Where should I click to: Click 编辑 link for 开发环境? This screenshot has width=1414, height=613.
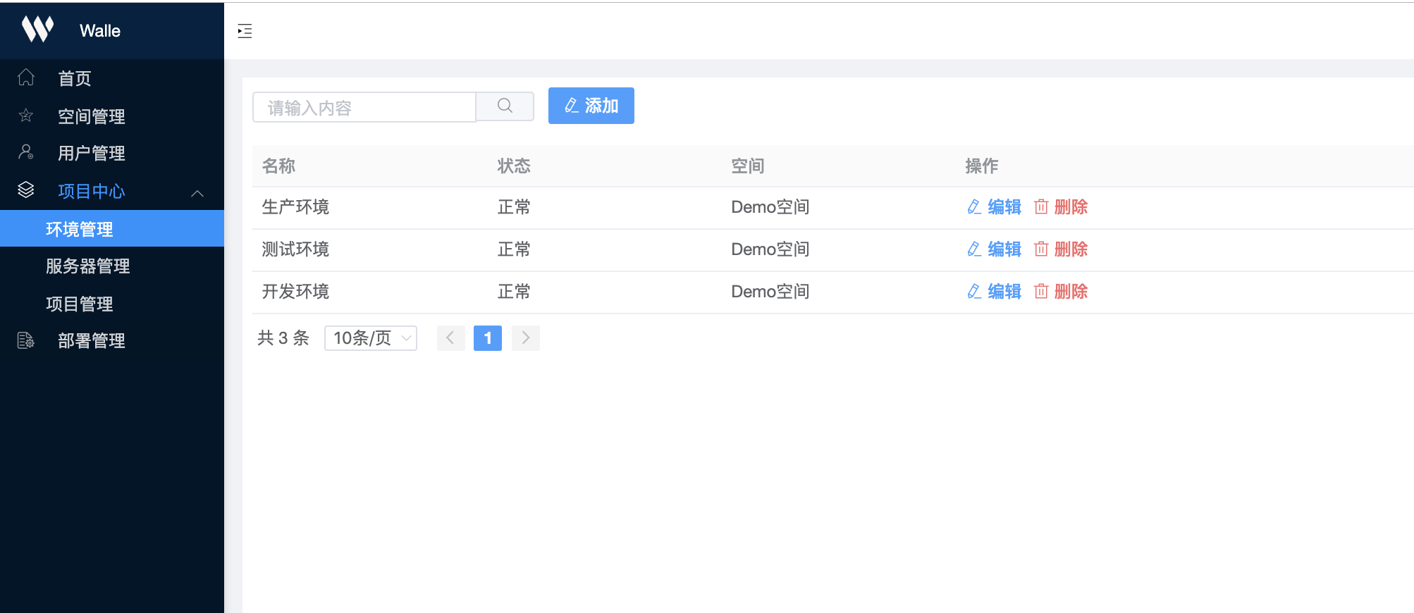pos(1004,292)
